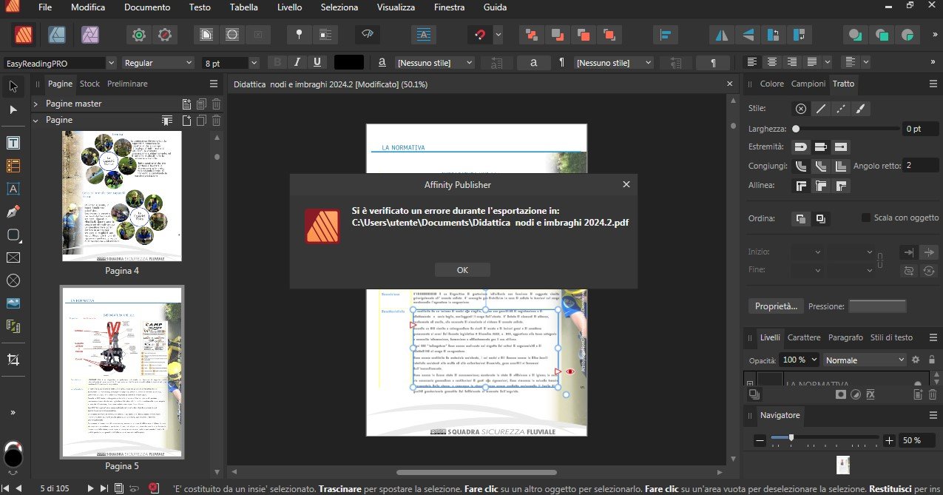Zoom in with Navigatore plus button
Image resolution: width=943 pixels, height=495 pixels.
point(889,440)
